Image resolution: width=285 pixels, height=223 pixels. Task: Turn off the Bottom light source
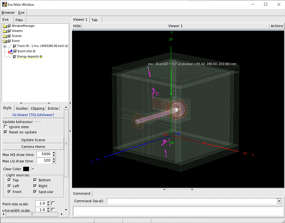(35, 180)
